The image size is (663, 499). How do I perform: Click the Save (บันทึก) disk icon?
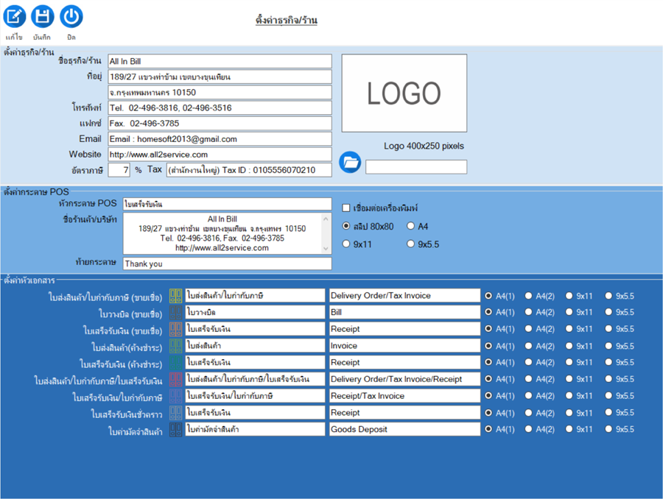(43, 16)
